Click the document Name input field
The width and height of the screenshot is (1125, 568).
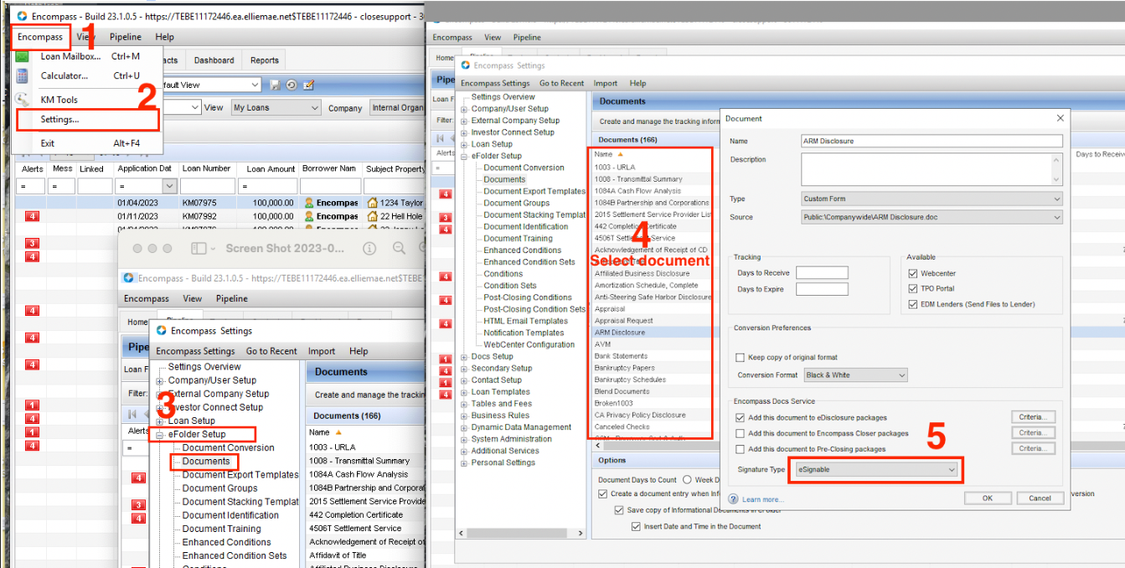tap(931, 141)
